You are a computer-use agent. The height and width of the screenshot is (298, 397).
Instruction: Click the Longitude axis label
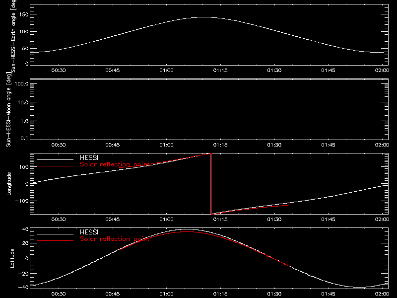point(9,184)
